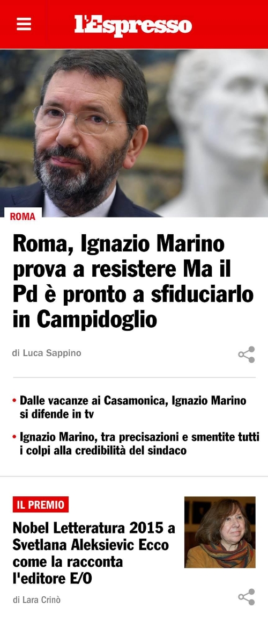Tap the red header bar
268x621 pixels.
[x=134, y=24]
